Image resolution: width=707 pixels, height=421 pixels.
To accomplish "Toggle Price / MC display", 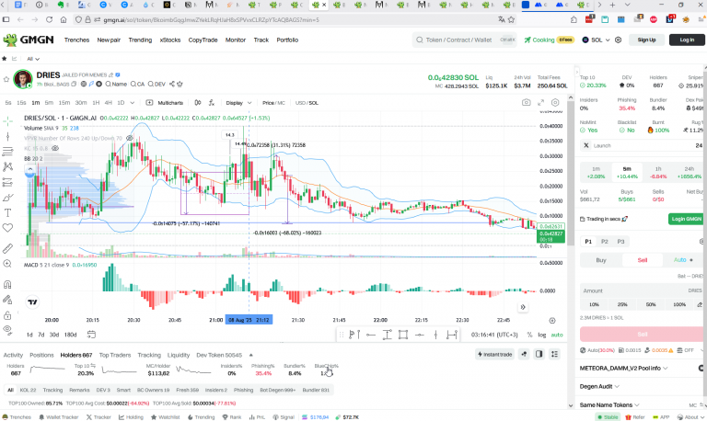I will pyautogui.click(x=273, y=103).
